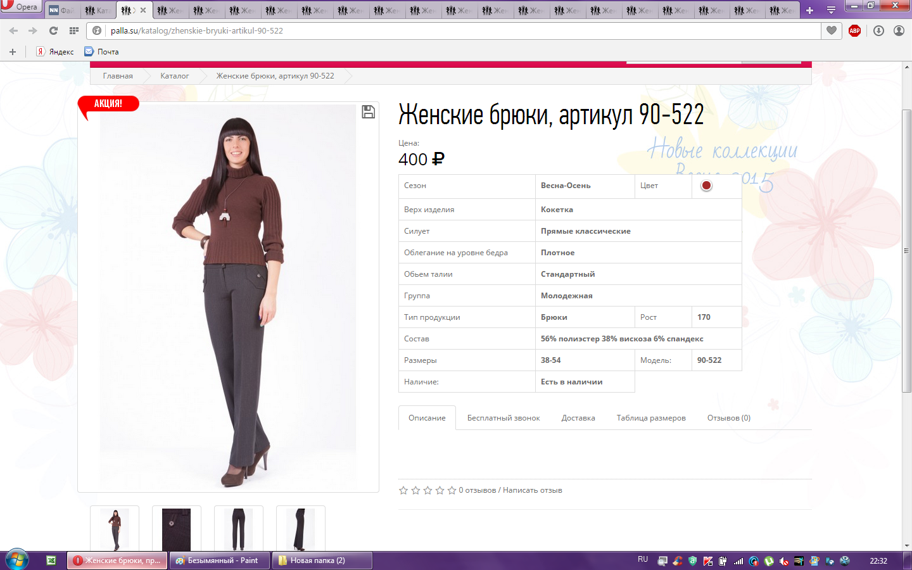
Task: Toggle the RU keyboard language indicator
Action: (x=643, y=560)
